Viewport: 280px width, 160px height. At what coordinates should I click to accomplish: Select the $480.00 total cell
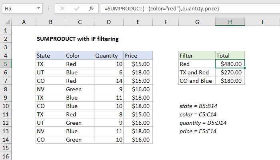pos(230,64)
